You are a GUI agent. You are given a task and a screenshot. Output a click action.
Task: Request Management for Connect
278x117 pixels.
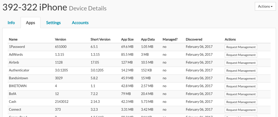click(241, 110)
